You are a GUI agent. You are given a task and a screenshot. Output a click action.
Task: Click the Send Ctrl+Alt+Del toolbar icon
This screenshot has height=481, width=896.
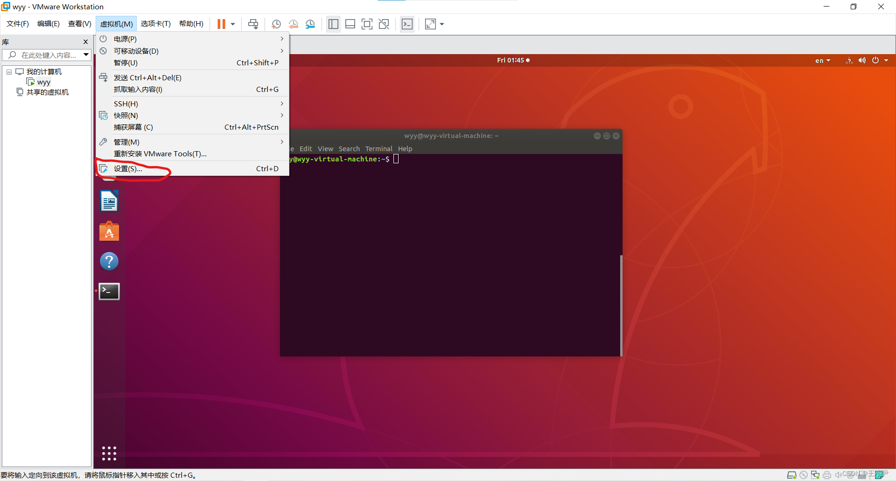point(253,24)
